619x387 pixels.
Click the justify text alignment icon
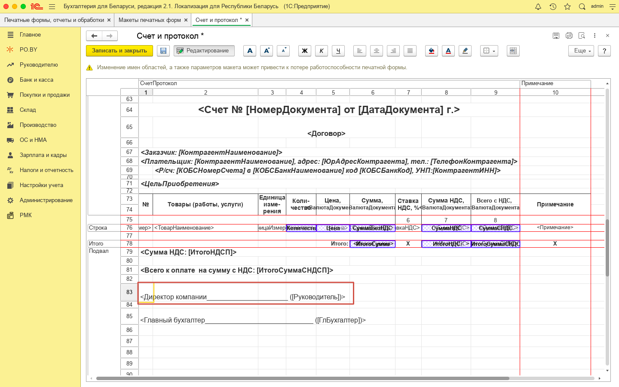(x=410, y=51)
